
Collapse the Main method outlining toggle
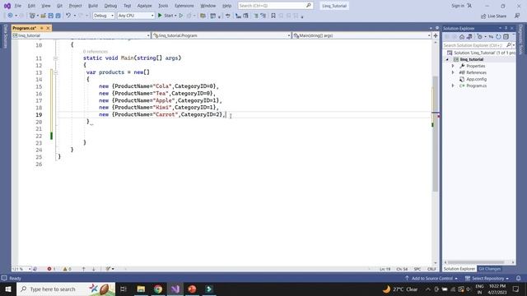pos(55,58)
